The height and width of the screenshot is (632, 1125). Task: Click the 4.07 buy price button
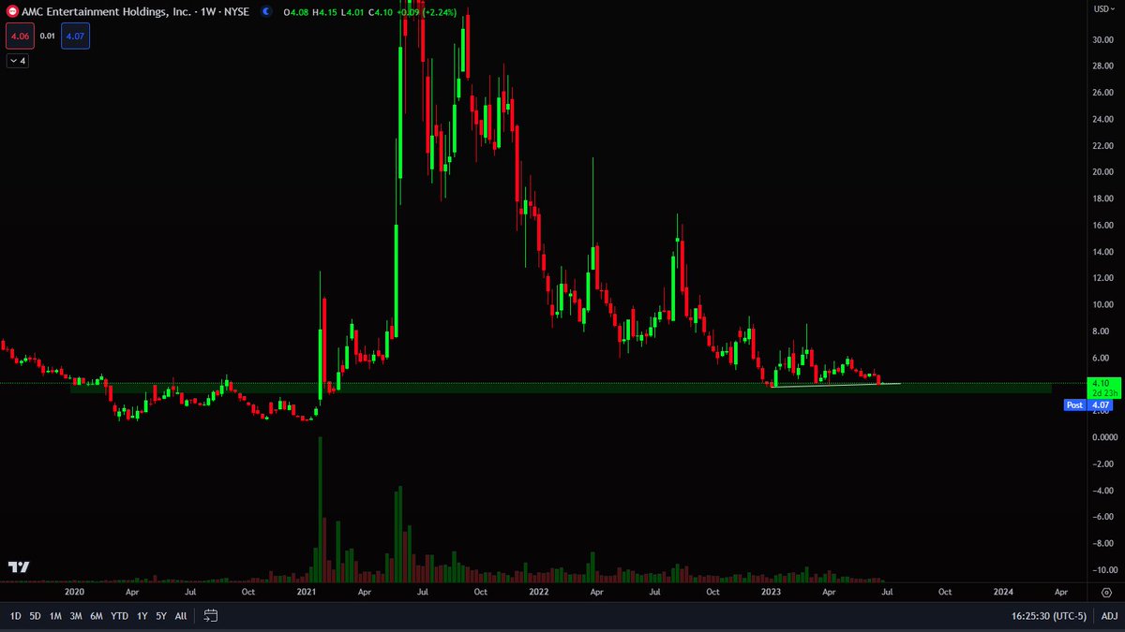pyautogui.click(x=76, y=36)
